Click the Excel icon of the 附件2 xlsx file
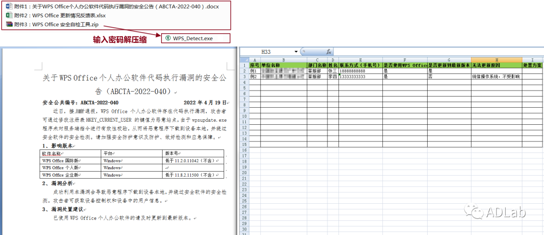This screenshot has height=235, width=544. (9, 16)
